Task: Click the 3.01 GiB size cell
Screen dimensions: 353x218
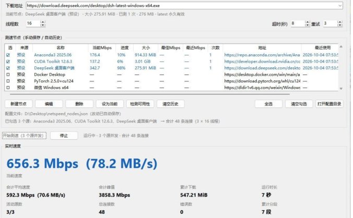Action: (x=143, y=62)
